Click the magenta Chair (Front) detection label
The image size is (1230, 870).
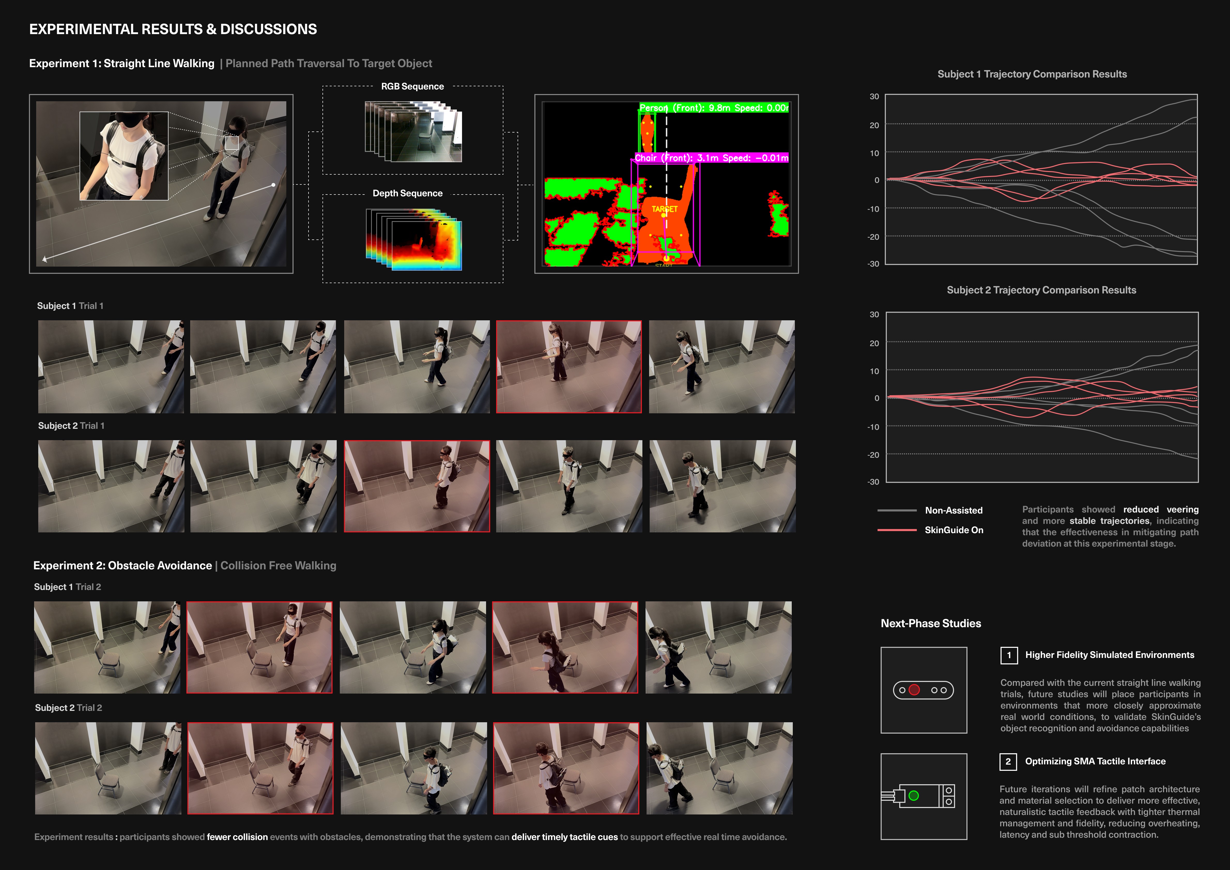pos(711,158)
